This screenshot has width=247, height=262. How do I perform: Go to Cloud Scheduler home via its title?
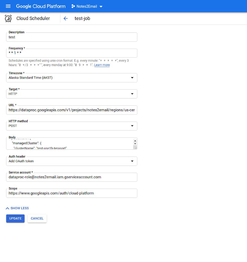pos(33,18)
